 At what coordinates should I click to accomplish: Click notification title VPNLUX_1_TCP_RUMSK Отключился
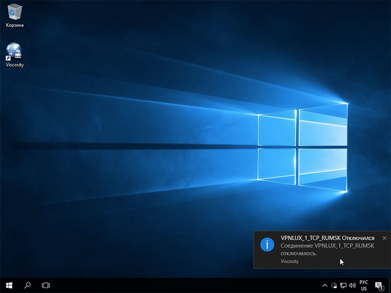coord(327,238)
